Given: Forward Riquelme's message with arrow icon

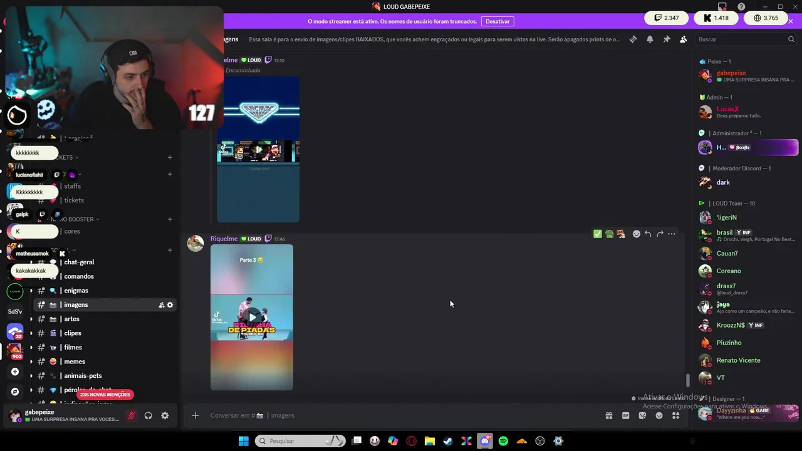Looking at the screenshot, I should 660,234.
